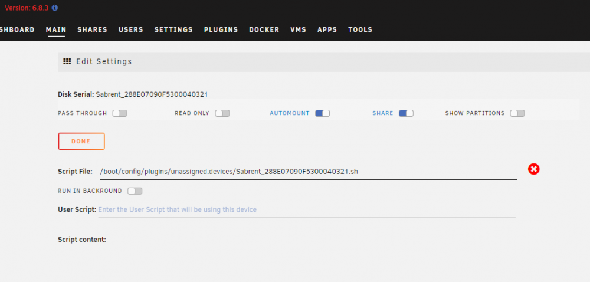The image size is (590, 282).
Task: Disable the Share switch
Action: click(x=406, y=113)
